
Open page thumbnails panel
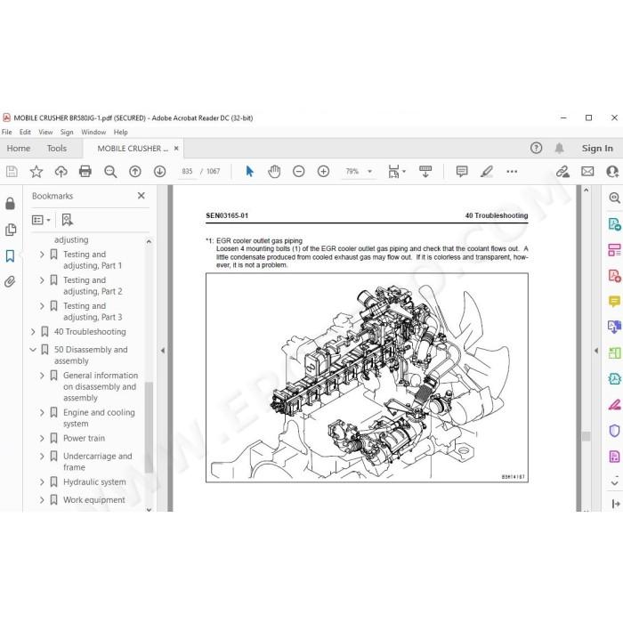click(11, 230)
